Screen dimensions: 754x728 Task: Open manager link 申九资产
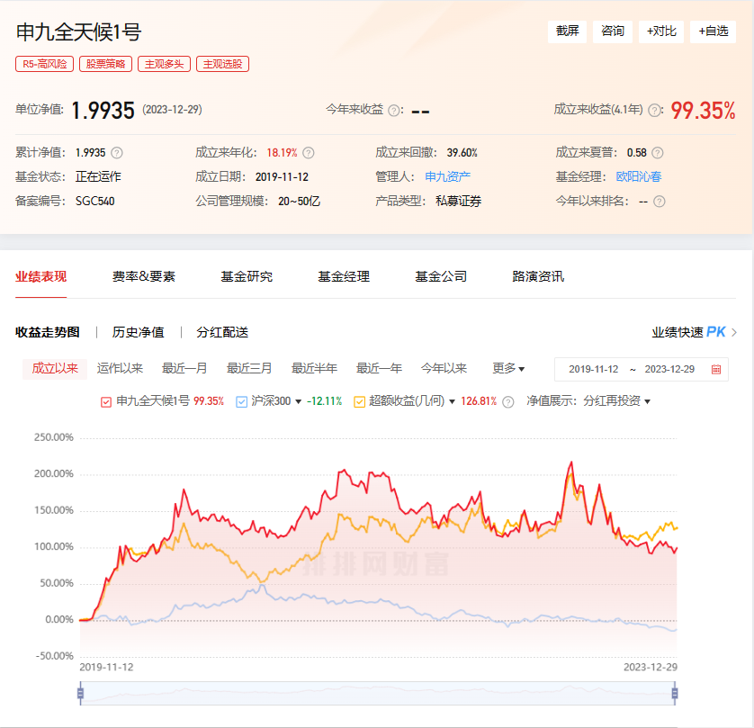[x=448, y=177]
